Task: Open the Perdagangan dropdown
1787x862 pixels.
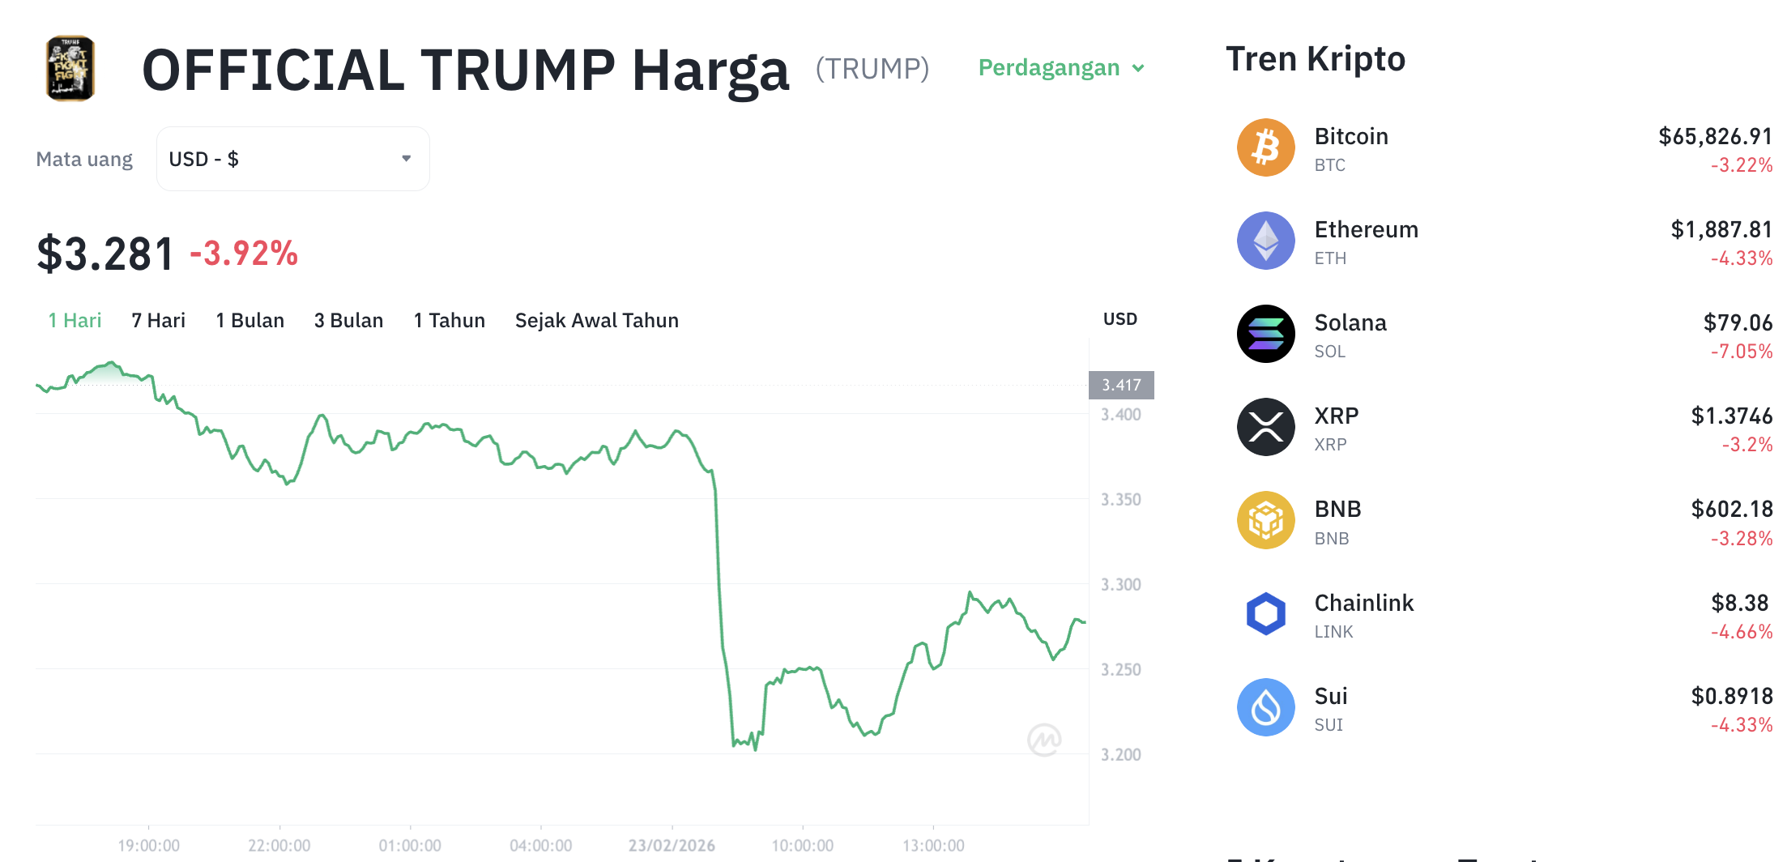Action: click(x=1061, y=68)
